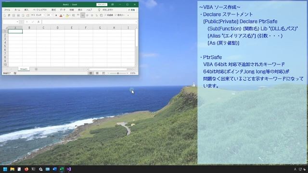Switch to Normal view icon
Image resolution: width=308 pixels, height=173 pixels.
pyautogui.click(x=91, y=73)
